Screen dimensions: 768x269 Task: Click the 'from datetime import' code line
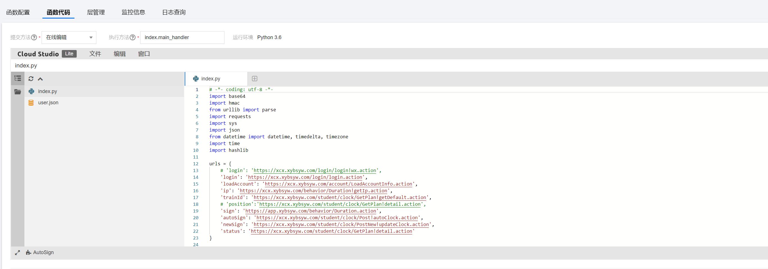279,137
